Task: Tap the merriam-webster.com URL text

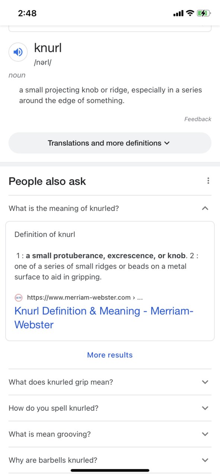Action: 85,297
